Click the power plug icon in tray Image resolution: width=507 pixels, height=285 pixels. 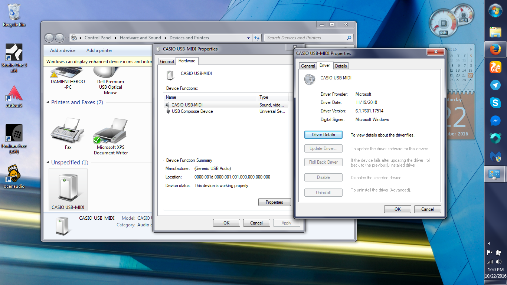(x=499, y=253)
